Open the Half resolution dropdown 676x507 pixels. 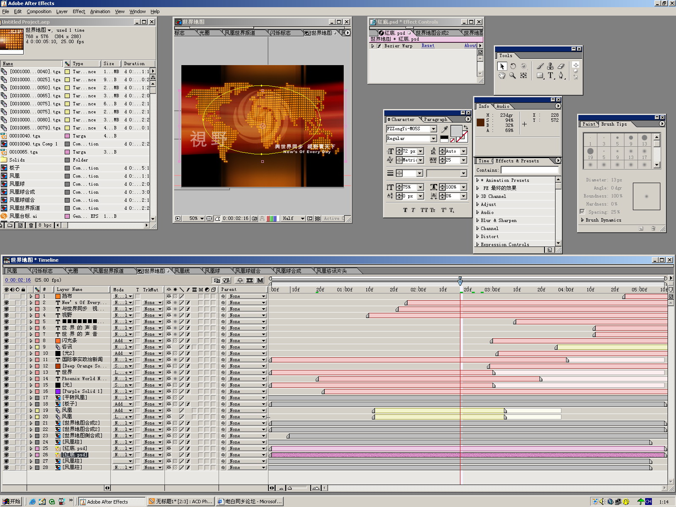(293, 219)
